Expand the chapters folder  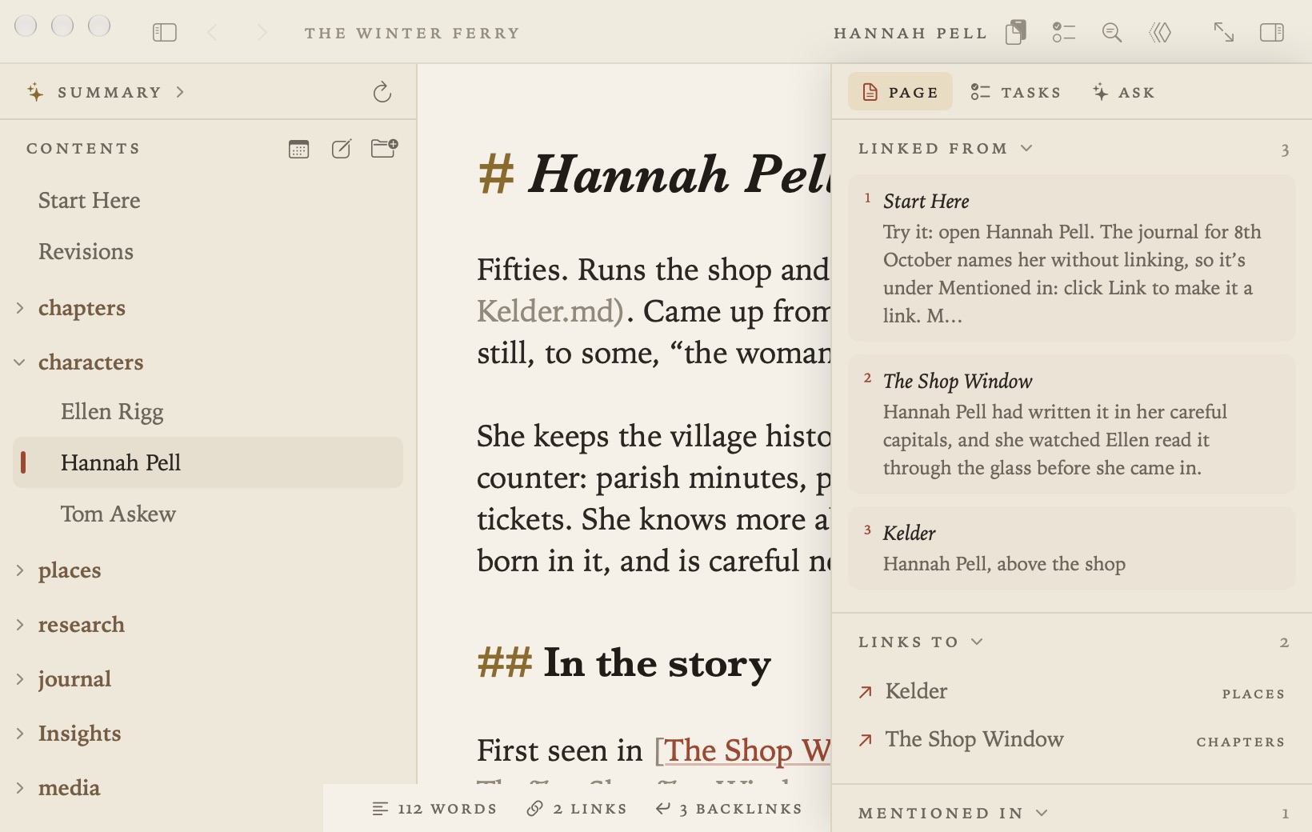(x=20, y=308)
